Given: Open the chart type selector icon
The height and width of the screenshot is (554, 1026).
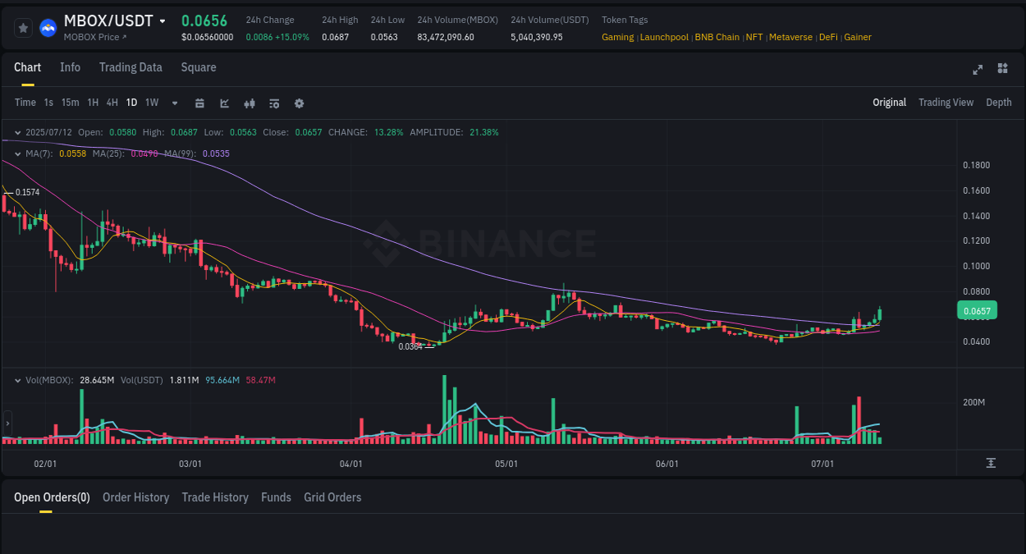Looking at the screenshot, I should [225, 103].
